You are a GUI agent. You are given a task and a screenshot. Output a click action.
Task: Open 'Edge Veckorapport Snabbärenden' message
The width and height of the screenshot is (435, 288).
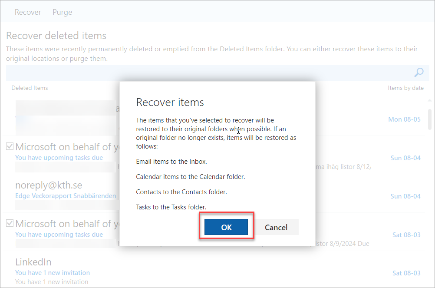click(x=66, y=196)
